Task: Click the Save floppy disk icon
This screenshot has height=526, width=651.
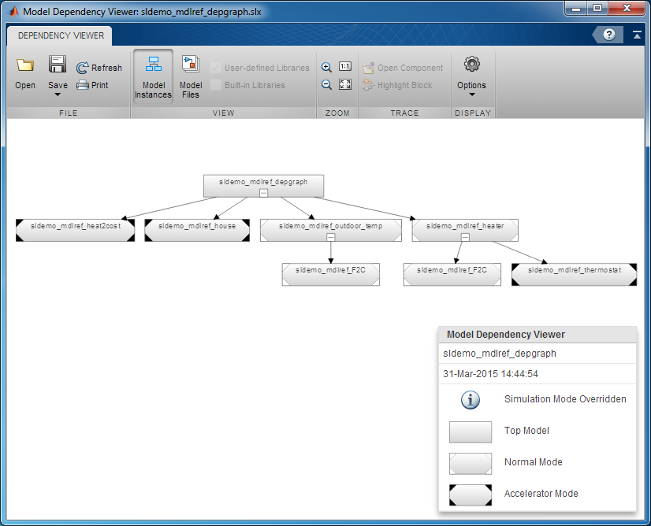Action: [58, 65]
